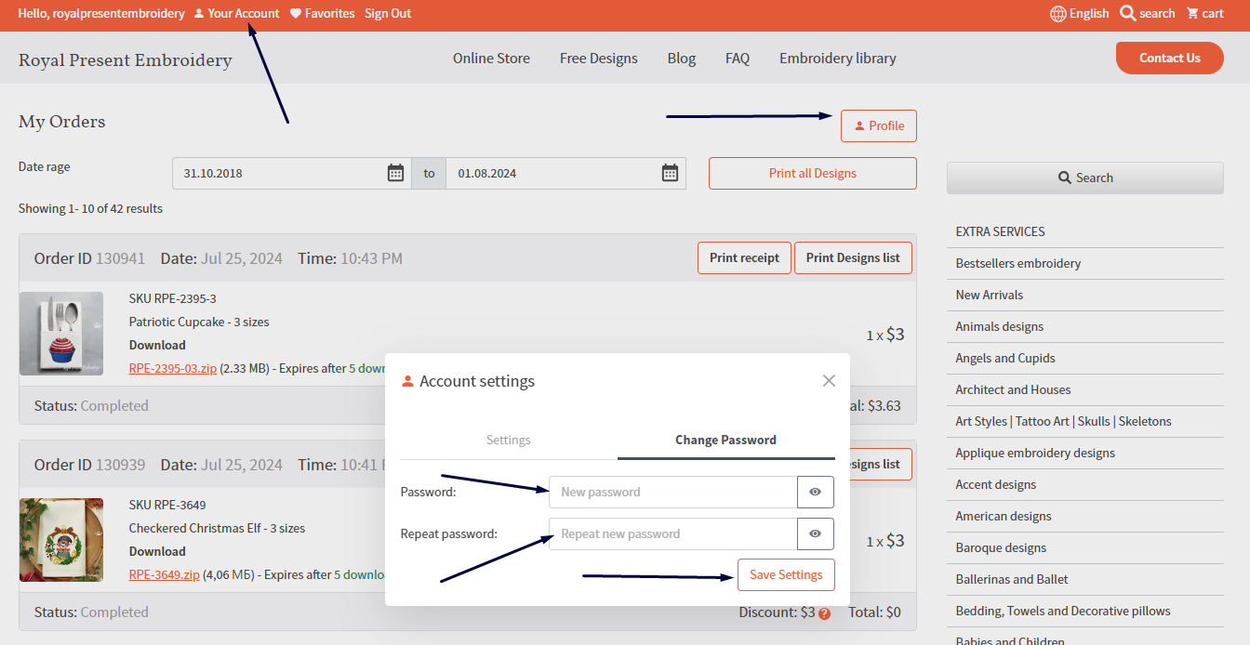1250x645 pixels.
Task: Switch to the Settings tab
Action: coord(508,441)
